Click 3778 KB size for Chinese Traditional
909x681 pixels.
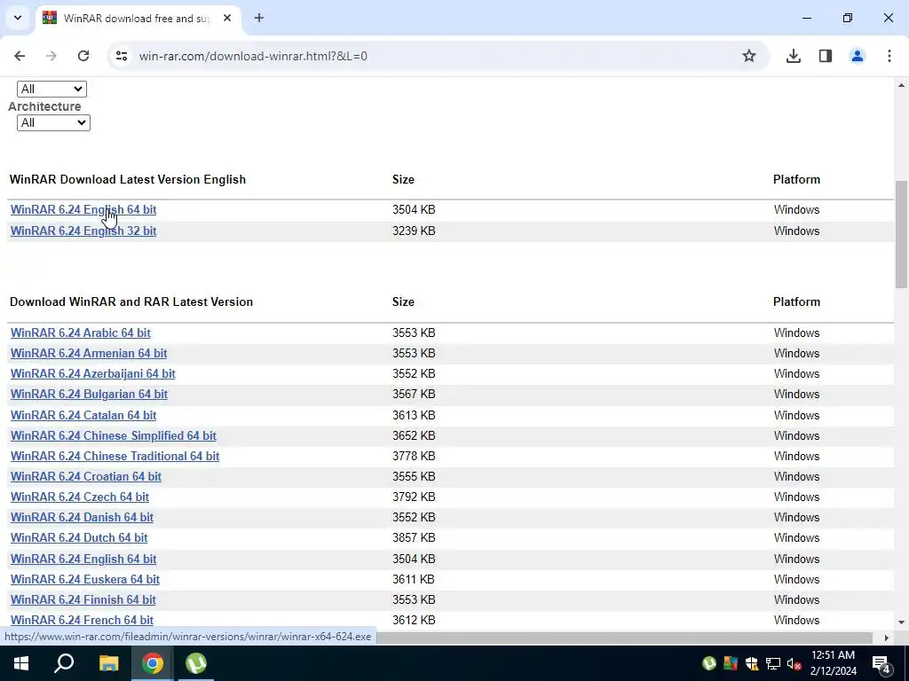(x=414, y=457)
